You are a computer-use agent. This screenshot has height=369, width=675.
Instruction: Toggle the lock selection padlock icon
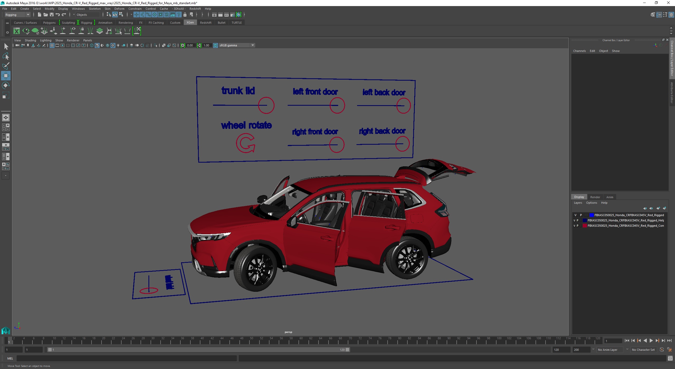click(x=185, y=14)
